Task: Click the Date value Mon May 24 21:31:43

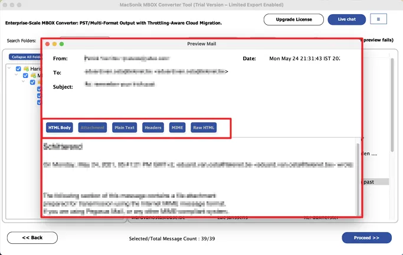Action: [x=304, y=58]
